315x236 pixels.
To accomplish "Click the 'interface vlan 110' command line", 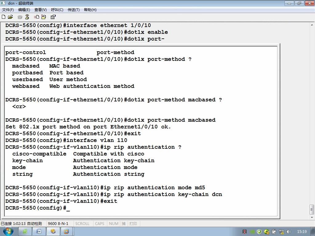I will tap(66, 140).
